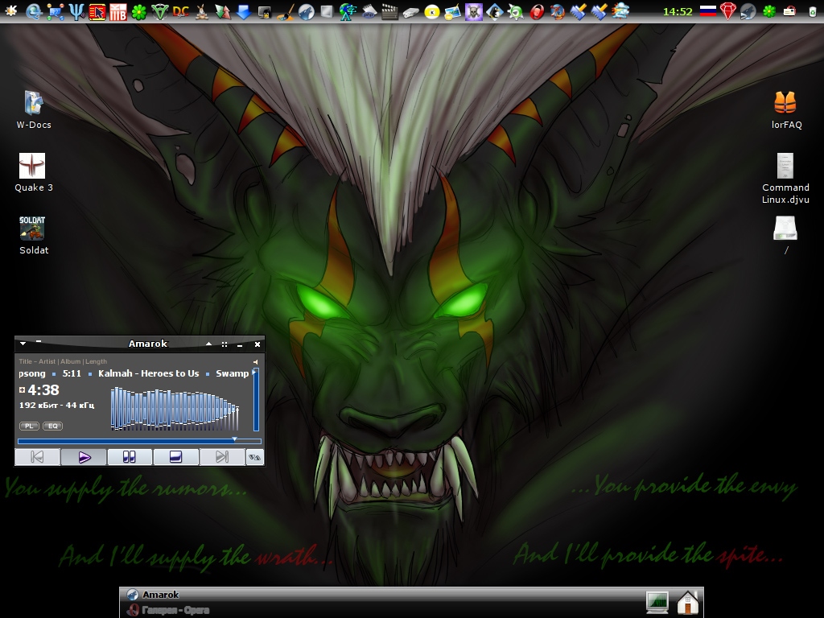Select the Command Linux.djvu desktop file
824x618 pixels.
coord(785,179)
